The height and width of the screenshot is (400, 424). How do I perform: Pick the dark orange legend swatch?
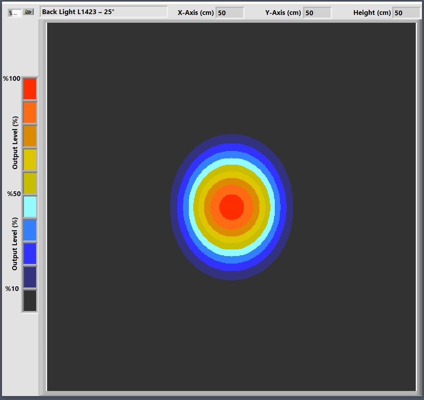pos(30,136)
